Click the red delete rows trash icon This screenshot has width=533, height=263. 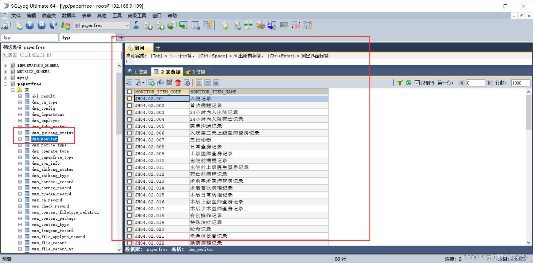[x=178, y=82]
